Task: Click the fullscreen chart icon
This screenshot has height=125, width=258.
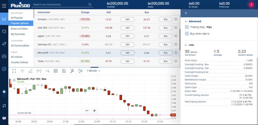Action: coord(14,71)
